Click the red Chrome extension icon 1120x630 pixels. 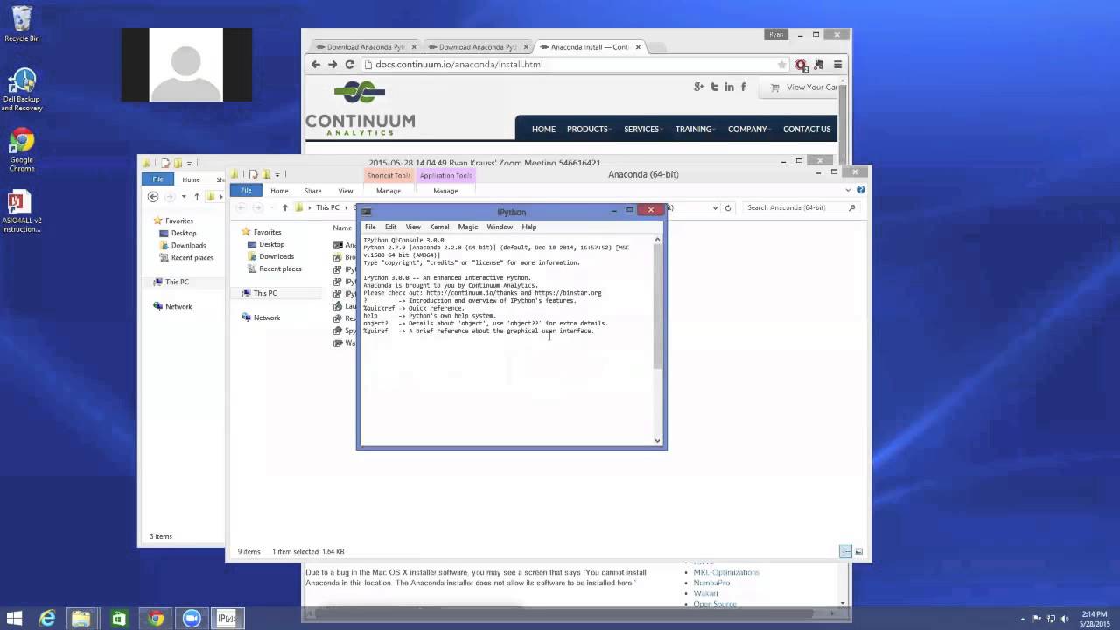click(x=801, y=65)
